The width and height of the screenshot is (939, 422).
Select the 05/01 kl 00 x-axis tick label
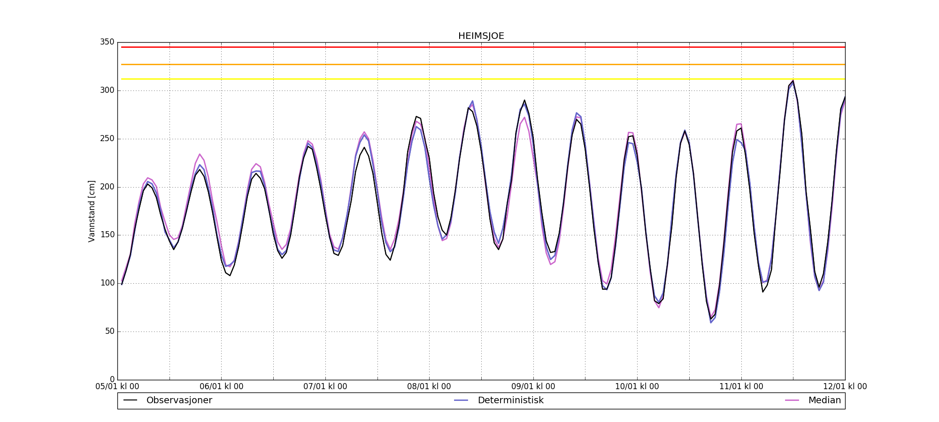[117, 387]
